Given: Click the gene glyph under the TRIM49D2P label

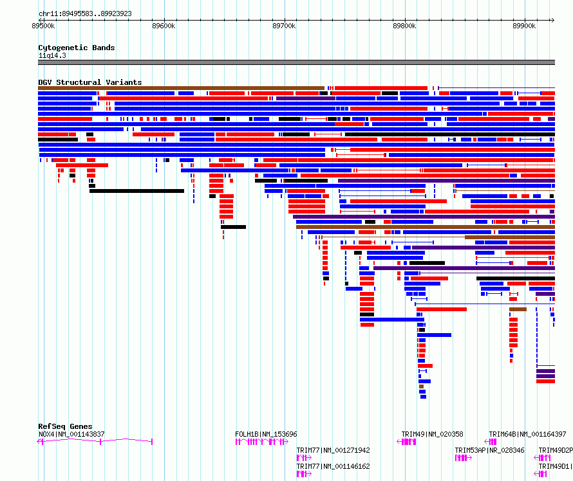Looking at the screenshot, I should 542,458.
